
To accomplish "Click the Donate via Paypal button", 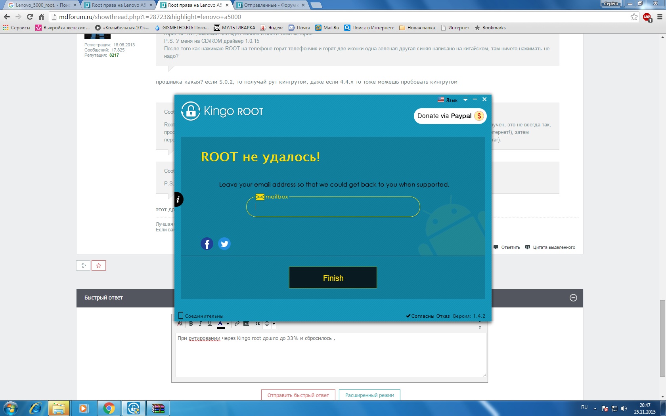I will [x=450, y=116].
